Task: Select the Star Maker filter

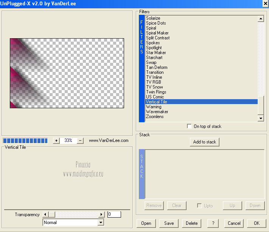Action: [201, 53]
